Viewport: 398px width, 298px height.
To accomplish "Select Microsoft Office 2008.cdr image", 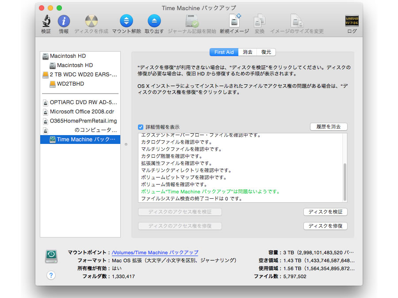I will point(80,112).
